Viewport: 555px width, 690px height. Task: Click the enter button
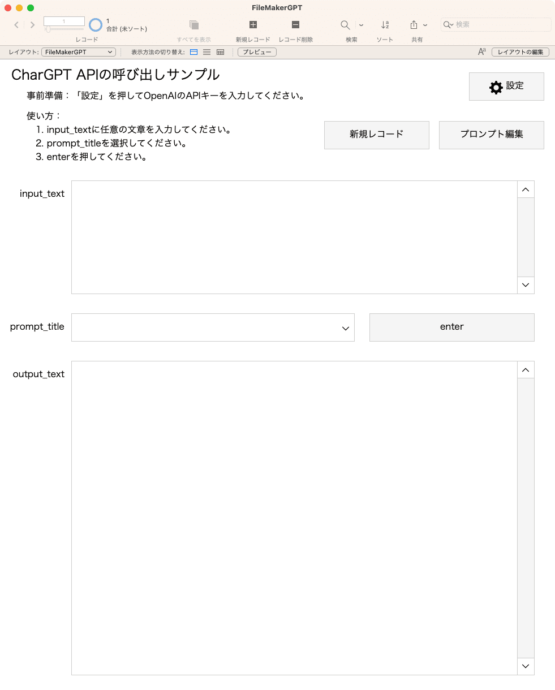[452, 327]
